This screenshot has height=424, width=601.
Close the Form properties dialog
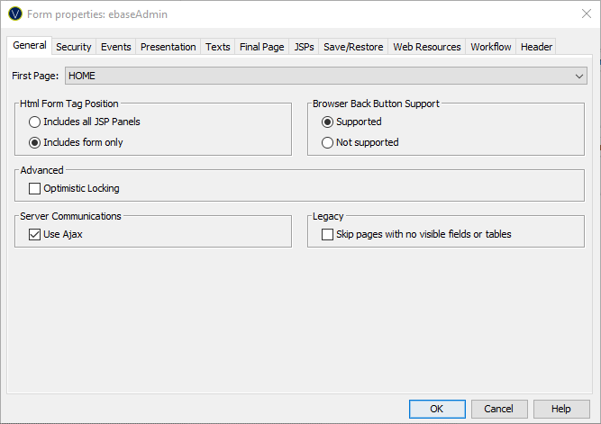click(x=577, y=14)
